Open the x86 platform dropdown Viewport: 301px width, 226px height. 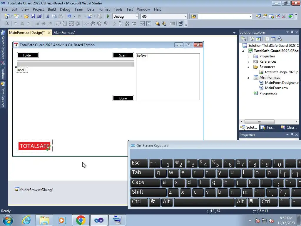(186, 16)
